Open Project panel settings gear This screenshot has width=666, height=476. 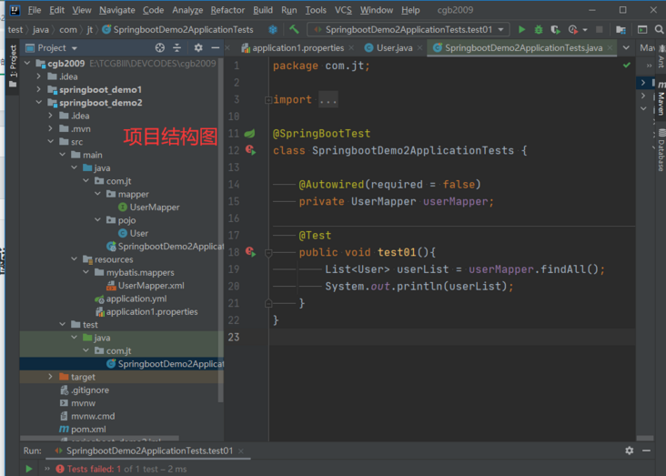pos(198,47)
